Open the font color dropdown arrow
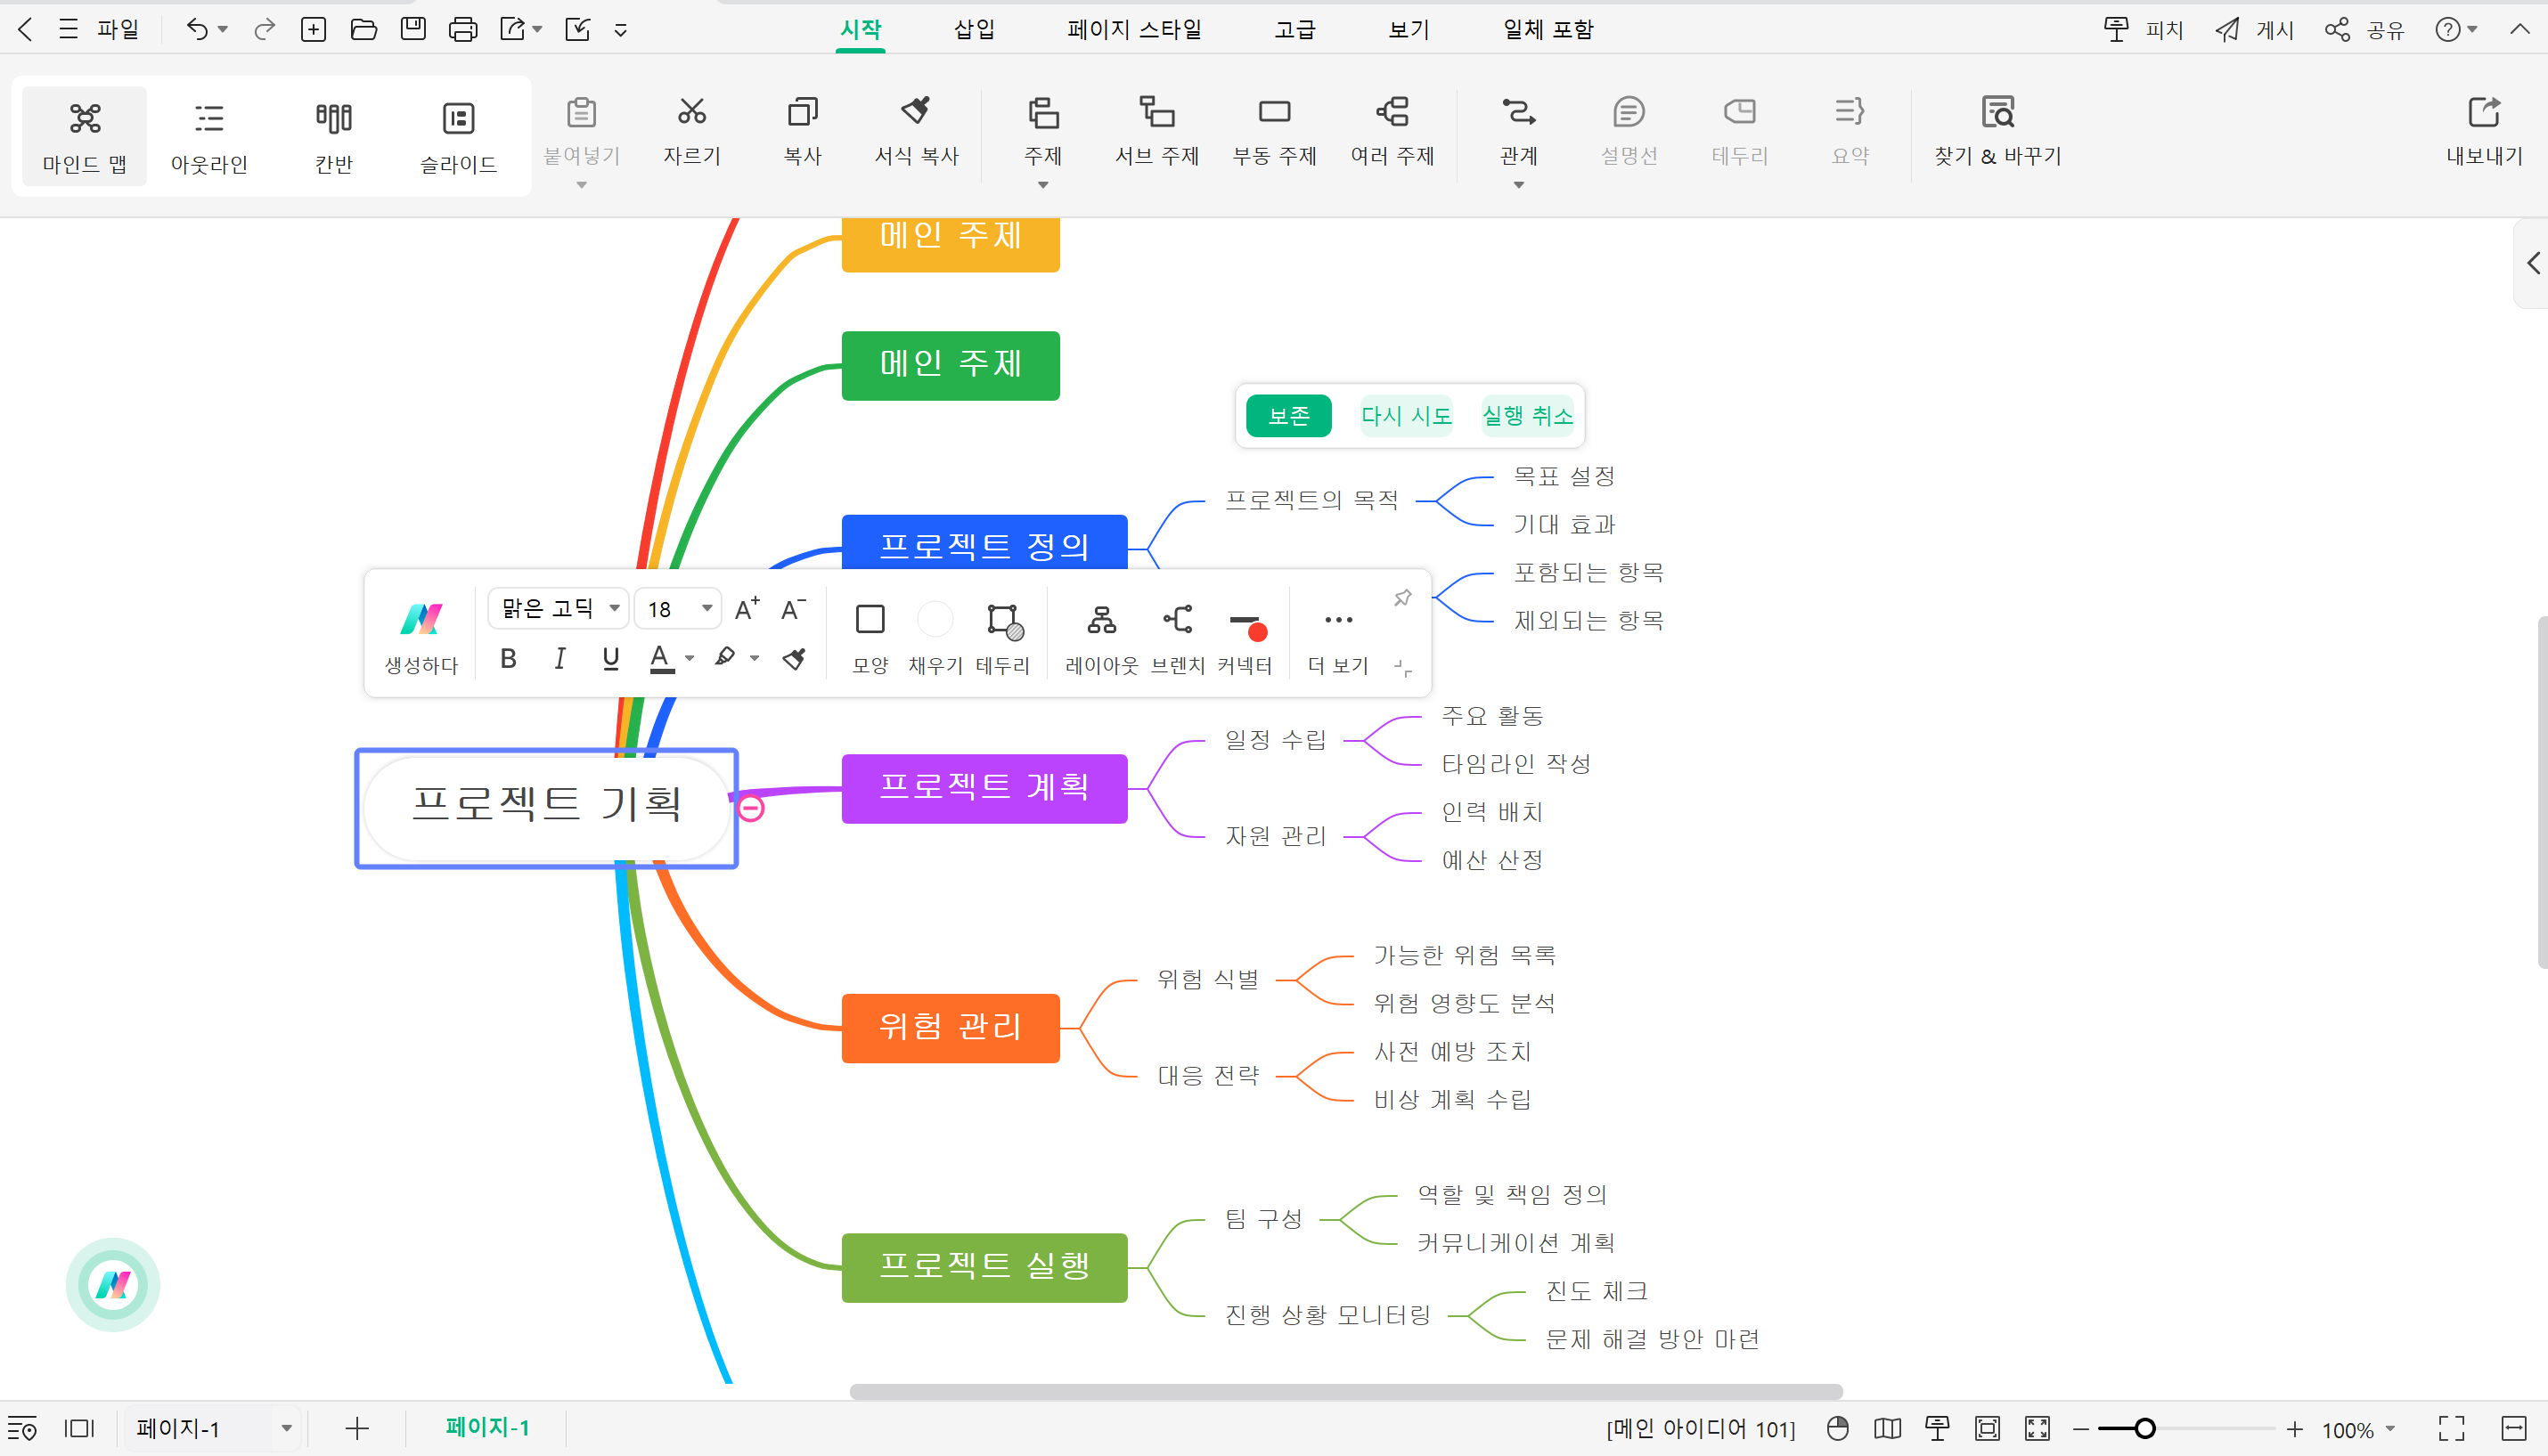Image resolution: width=2548 pixels, height=1456 pixels. click(690, 658)
